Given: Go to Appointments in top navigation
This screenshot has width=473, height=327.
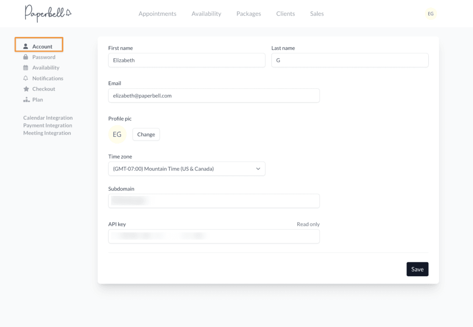Looking at the screenshot, I should click(x=158, y=13).
